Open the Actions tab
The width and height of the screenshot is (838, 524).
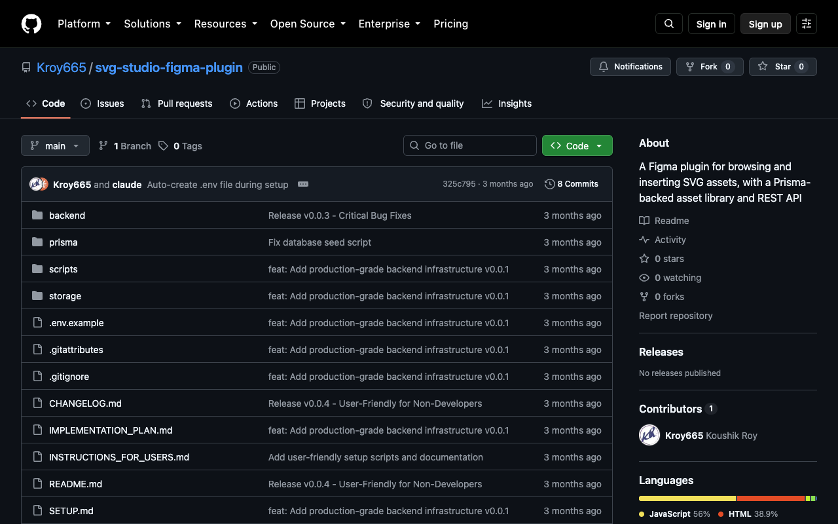(254, 103)
